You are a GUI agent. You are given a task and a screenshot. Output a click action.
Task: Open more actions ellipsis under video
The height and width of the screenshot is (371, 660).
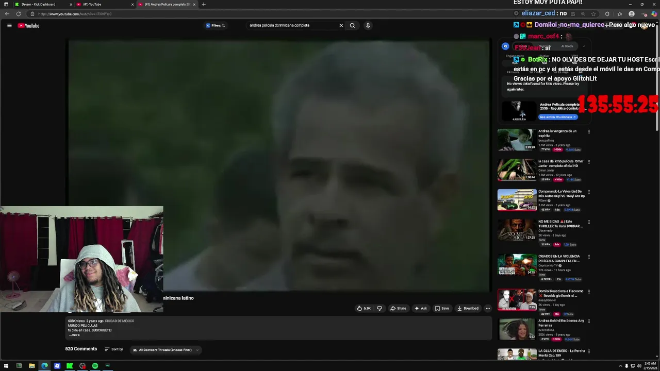point(488,308)
